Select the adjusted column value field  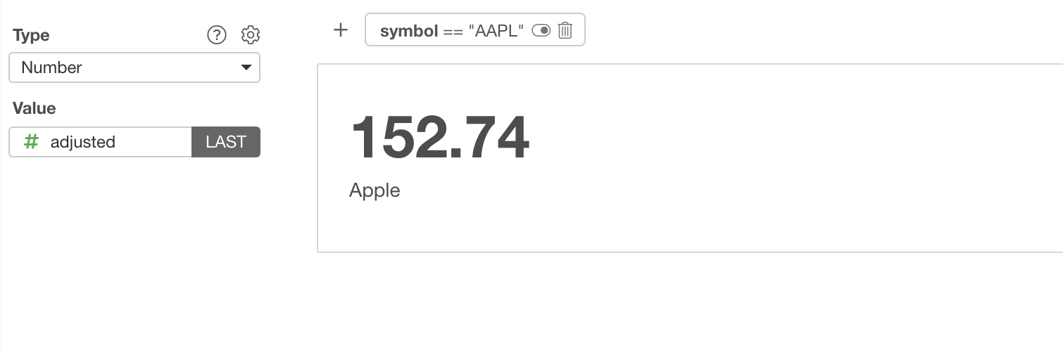(101, 142)
